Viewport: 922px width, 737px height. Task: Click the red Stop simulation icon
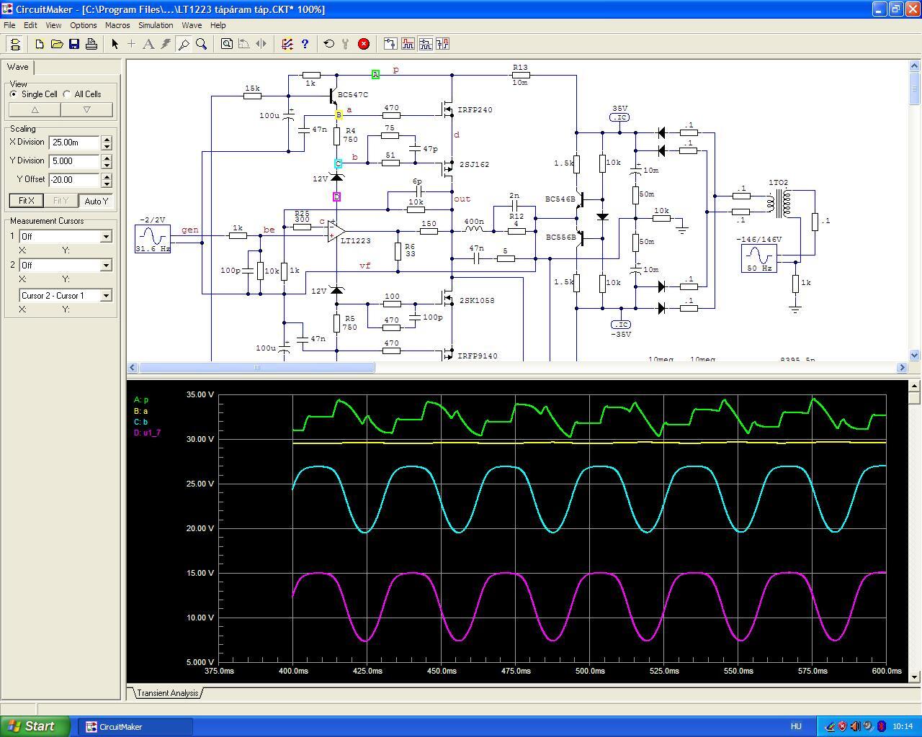(x=364, y=44)
